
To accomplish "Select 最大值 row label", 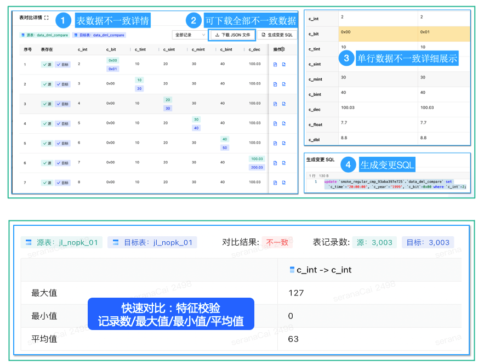I will click(44, 293).
